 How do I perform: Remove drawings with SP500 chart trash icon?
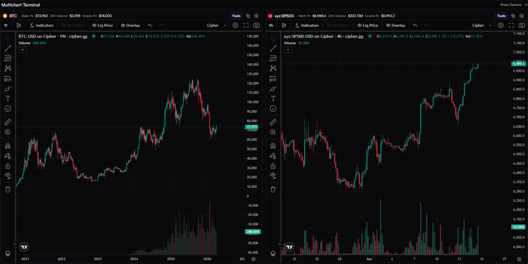click(273, 189)
